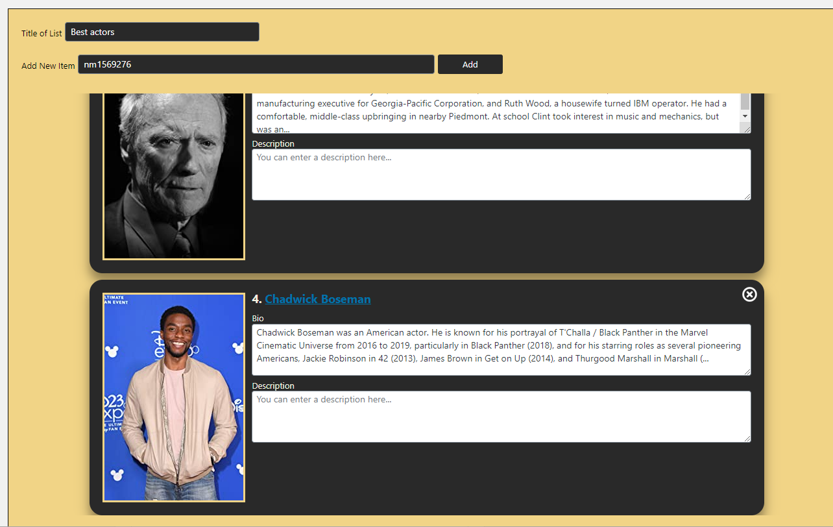
Task: Click Chadwick Boseman's photo thumbnail
Action: tap(174, 397)
